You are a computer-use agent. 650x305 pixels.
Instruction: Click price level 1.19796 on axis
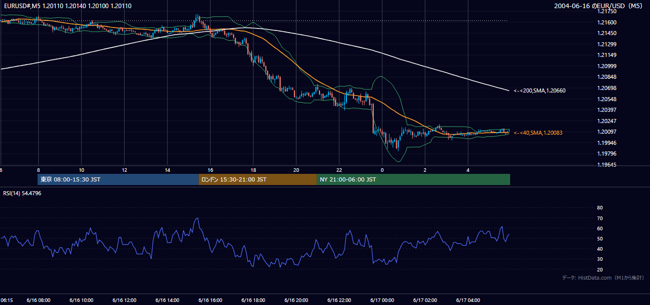click(x=607, y=154)
